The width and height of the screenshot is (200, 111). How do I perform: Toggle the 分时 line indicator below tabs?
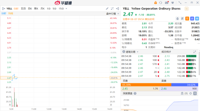[x=4, y=13]
